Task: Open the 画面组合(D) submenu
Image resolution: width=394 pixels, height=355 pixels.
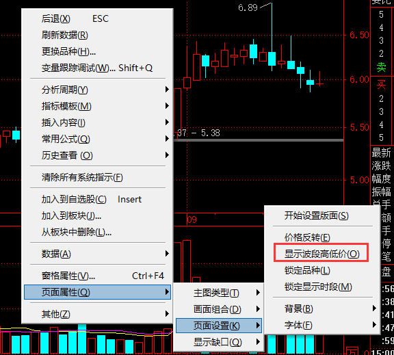Action: pyautogui.click(x=219, y=309)
